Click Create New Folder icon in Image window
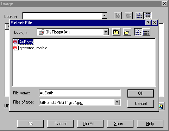 pos(129,15)
